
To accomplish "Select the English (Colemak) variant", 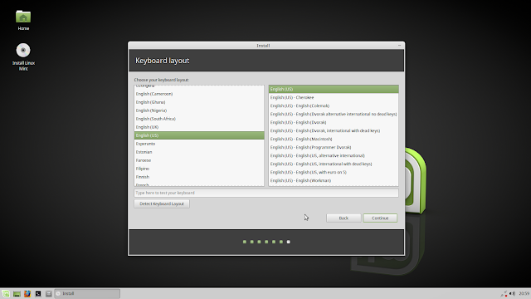I will pos(334,105).
